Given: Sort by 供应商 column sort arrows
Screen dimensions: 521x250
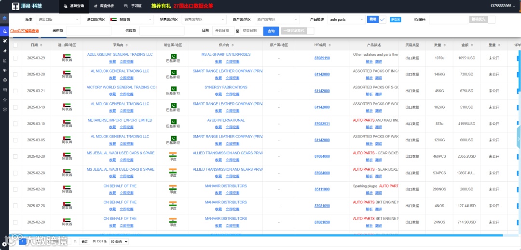Looking at the screenshot, I should (x=232, y=45).
